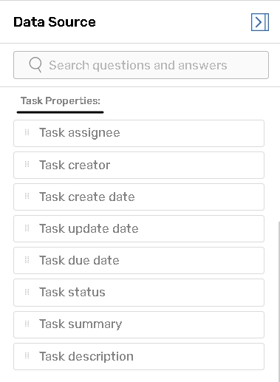This screenshot has width=280, height=382.
Task: Focus the Search questions and answers field
Action: [x=141, y=65]
